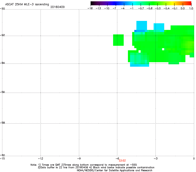Click the isolated green data square near -6 longitude

[x=118, y=40]
